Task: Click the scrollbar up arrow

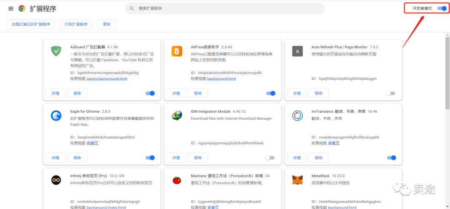Action: coord(447,35)
